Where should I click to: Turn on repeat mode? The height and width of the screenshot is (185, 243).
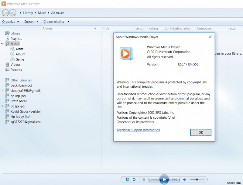click(134, 180)
